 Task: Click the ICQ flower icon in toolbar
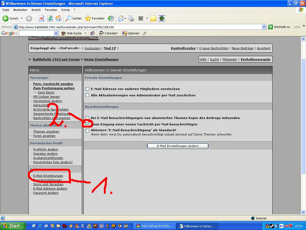(x=162, y=18)
